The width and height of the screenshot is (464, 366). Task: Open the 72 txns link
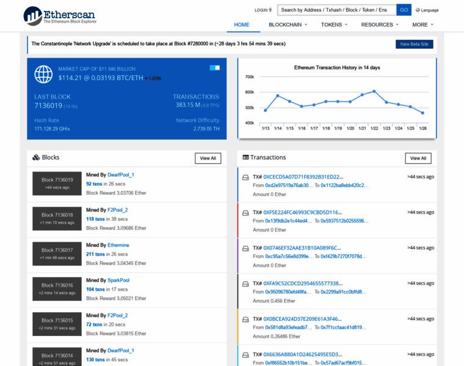94,325
